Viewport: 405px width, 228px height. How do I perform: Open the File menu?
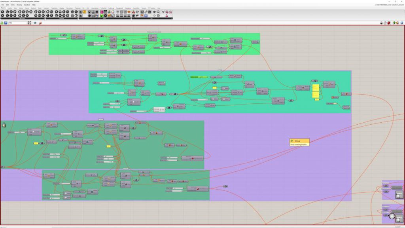(3, 5)
